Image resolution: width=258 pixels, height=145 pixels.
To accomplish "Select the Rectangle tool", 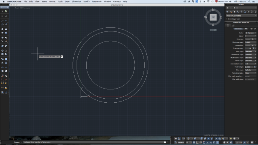I will [x=6, y=29].
